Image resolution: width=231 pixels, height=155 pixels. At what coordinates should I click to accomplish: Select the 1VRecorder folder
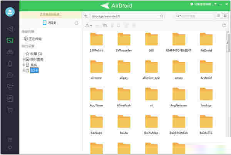pyautogui.click(x=124, y=43)
